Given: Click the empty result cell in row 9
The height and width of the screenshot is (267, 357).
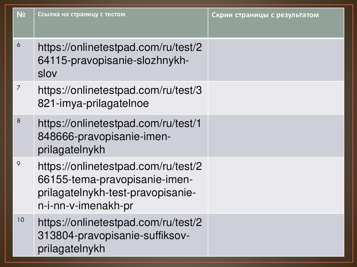Looking at the screenshot, I should pos(276,185).
